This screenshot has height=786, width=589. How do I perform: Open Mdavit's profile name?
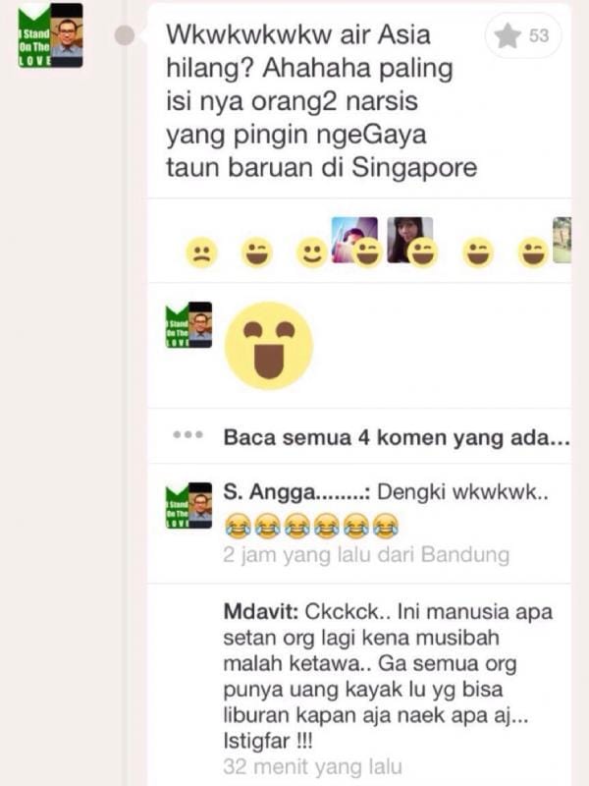click(261, 611)
